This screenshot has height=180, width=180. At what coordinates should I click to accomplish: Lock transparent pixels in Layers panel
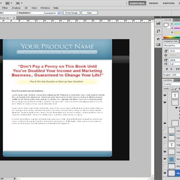172,89
